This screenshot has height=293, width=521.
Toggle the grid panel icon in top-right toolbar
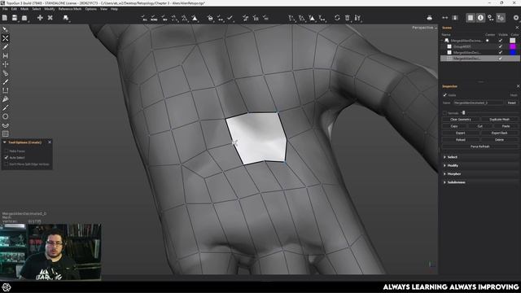(471, 18)
